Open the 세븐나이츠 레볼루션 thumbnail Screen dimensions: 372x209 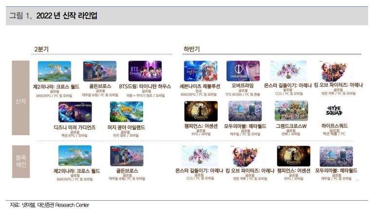[x=201, y=71]
